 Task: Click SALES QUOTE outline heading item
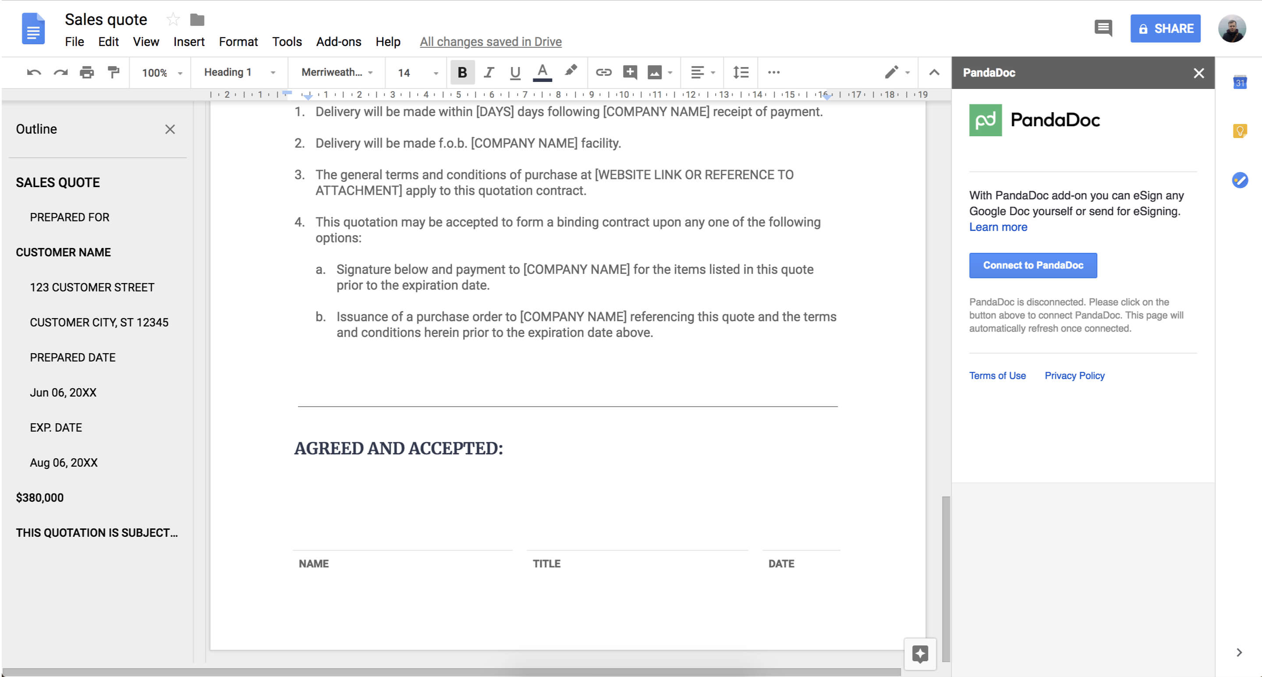[x=57, y=182]
